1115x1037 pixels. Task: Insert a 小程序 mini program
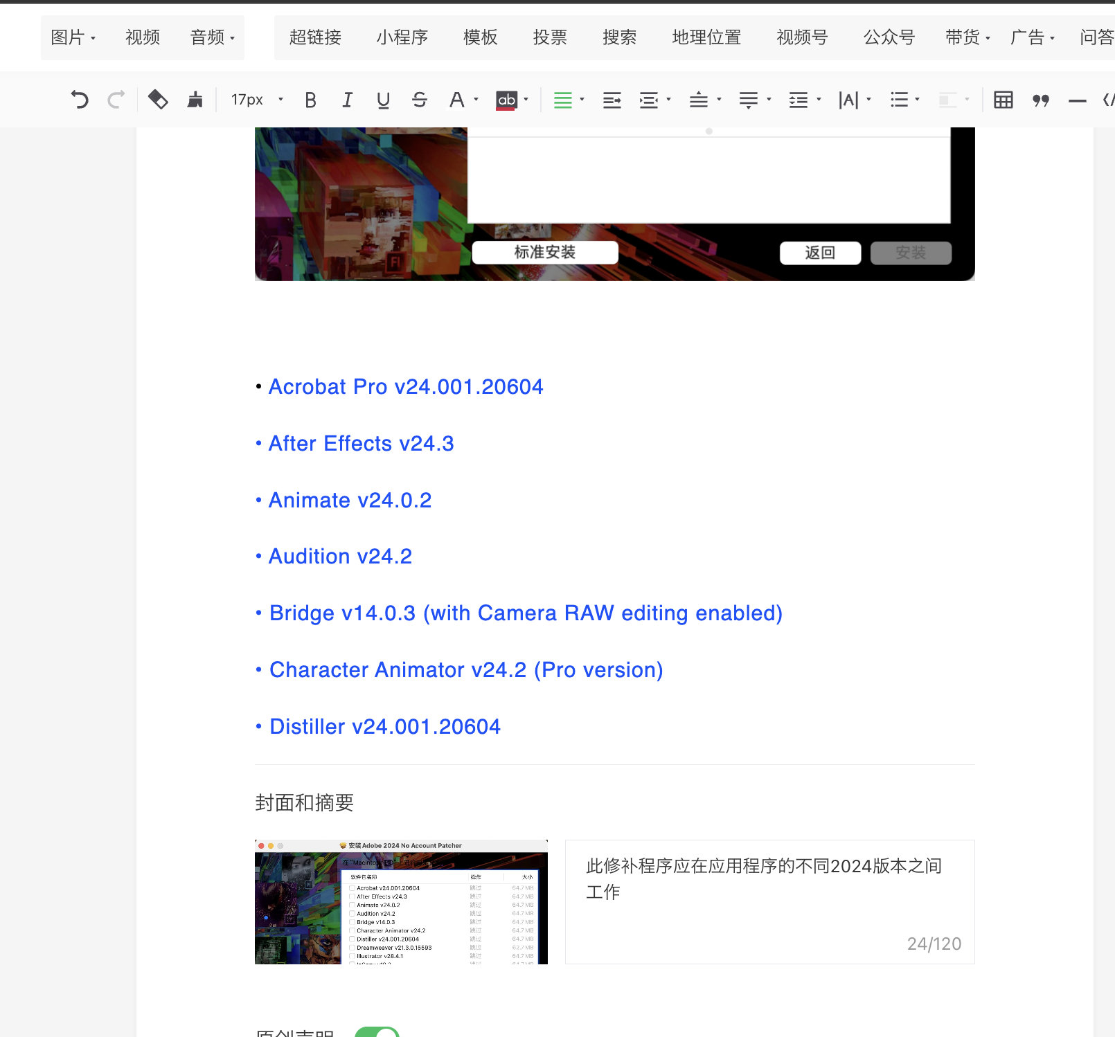tap(402, 37)
